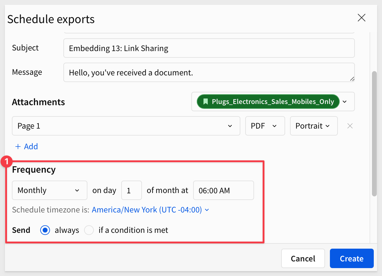Click the Cancel button
The image size is (382, 276).
[x=303, y=258]
